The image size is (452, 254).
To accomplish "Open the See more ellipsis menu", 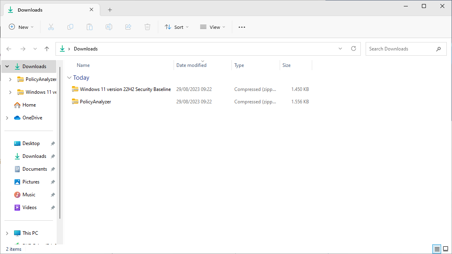I will click(x=242, y=27).
